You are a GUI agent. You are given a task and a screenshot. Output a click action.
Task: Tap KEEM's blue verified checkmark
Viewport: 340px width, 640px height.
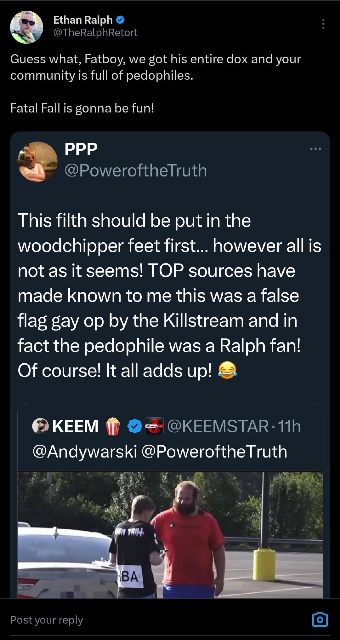click(x=135, y=426)
